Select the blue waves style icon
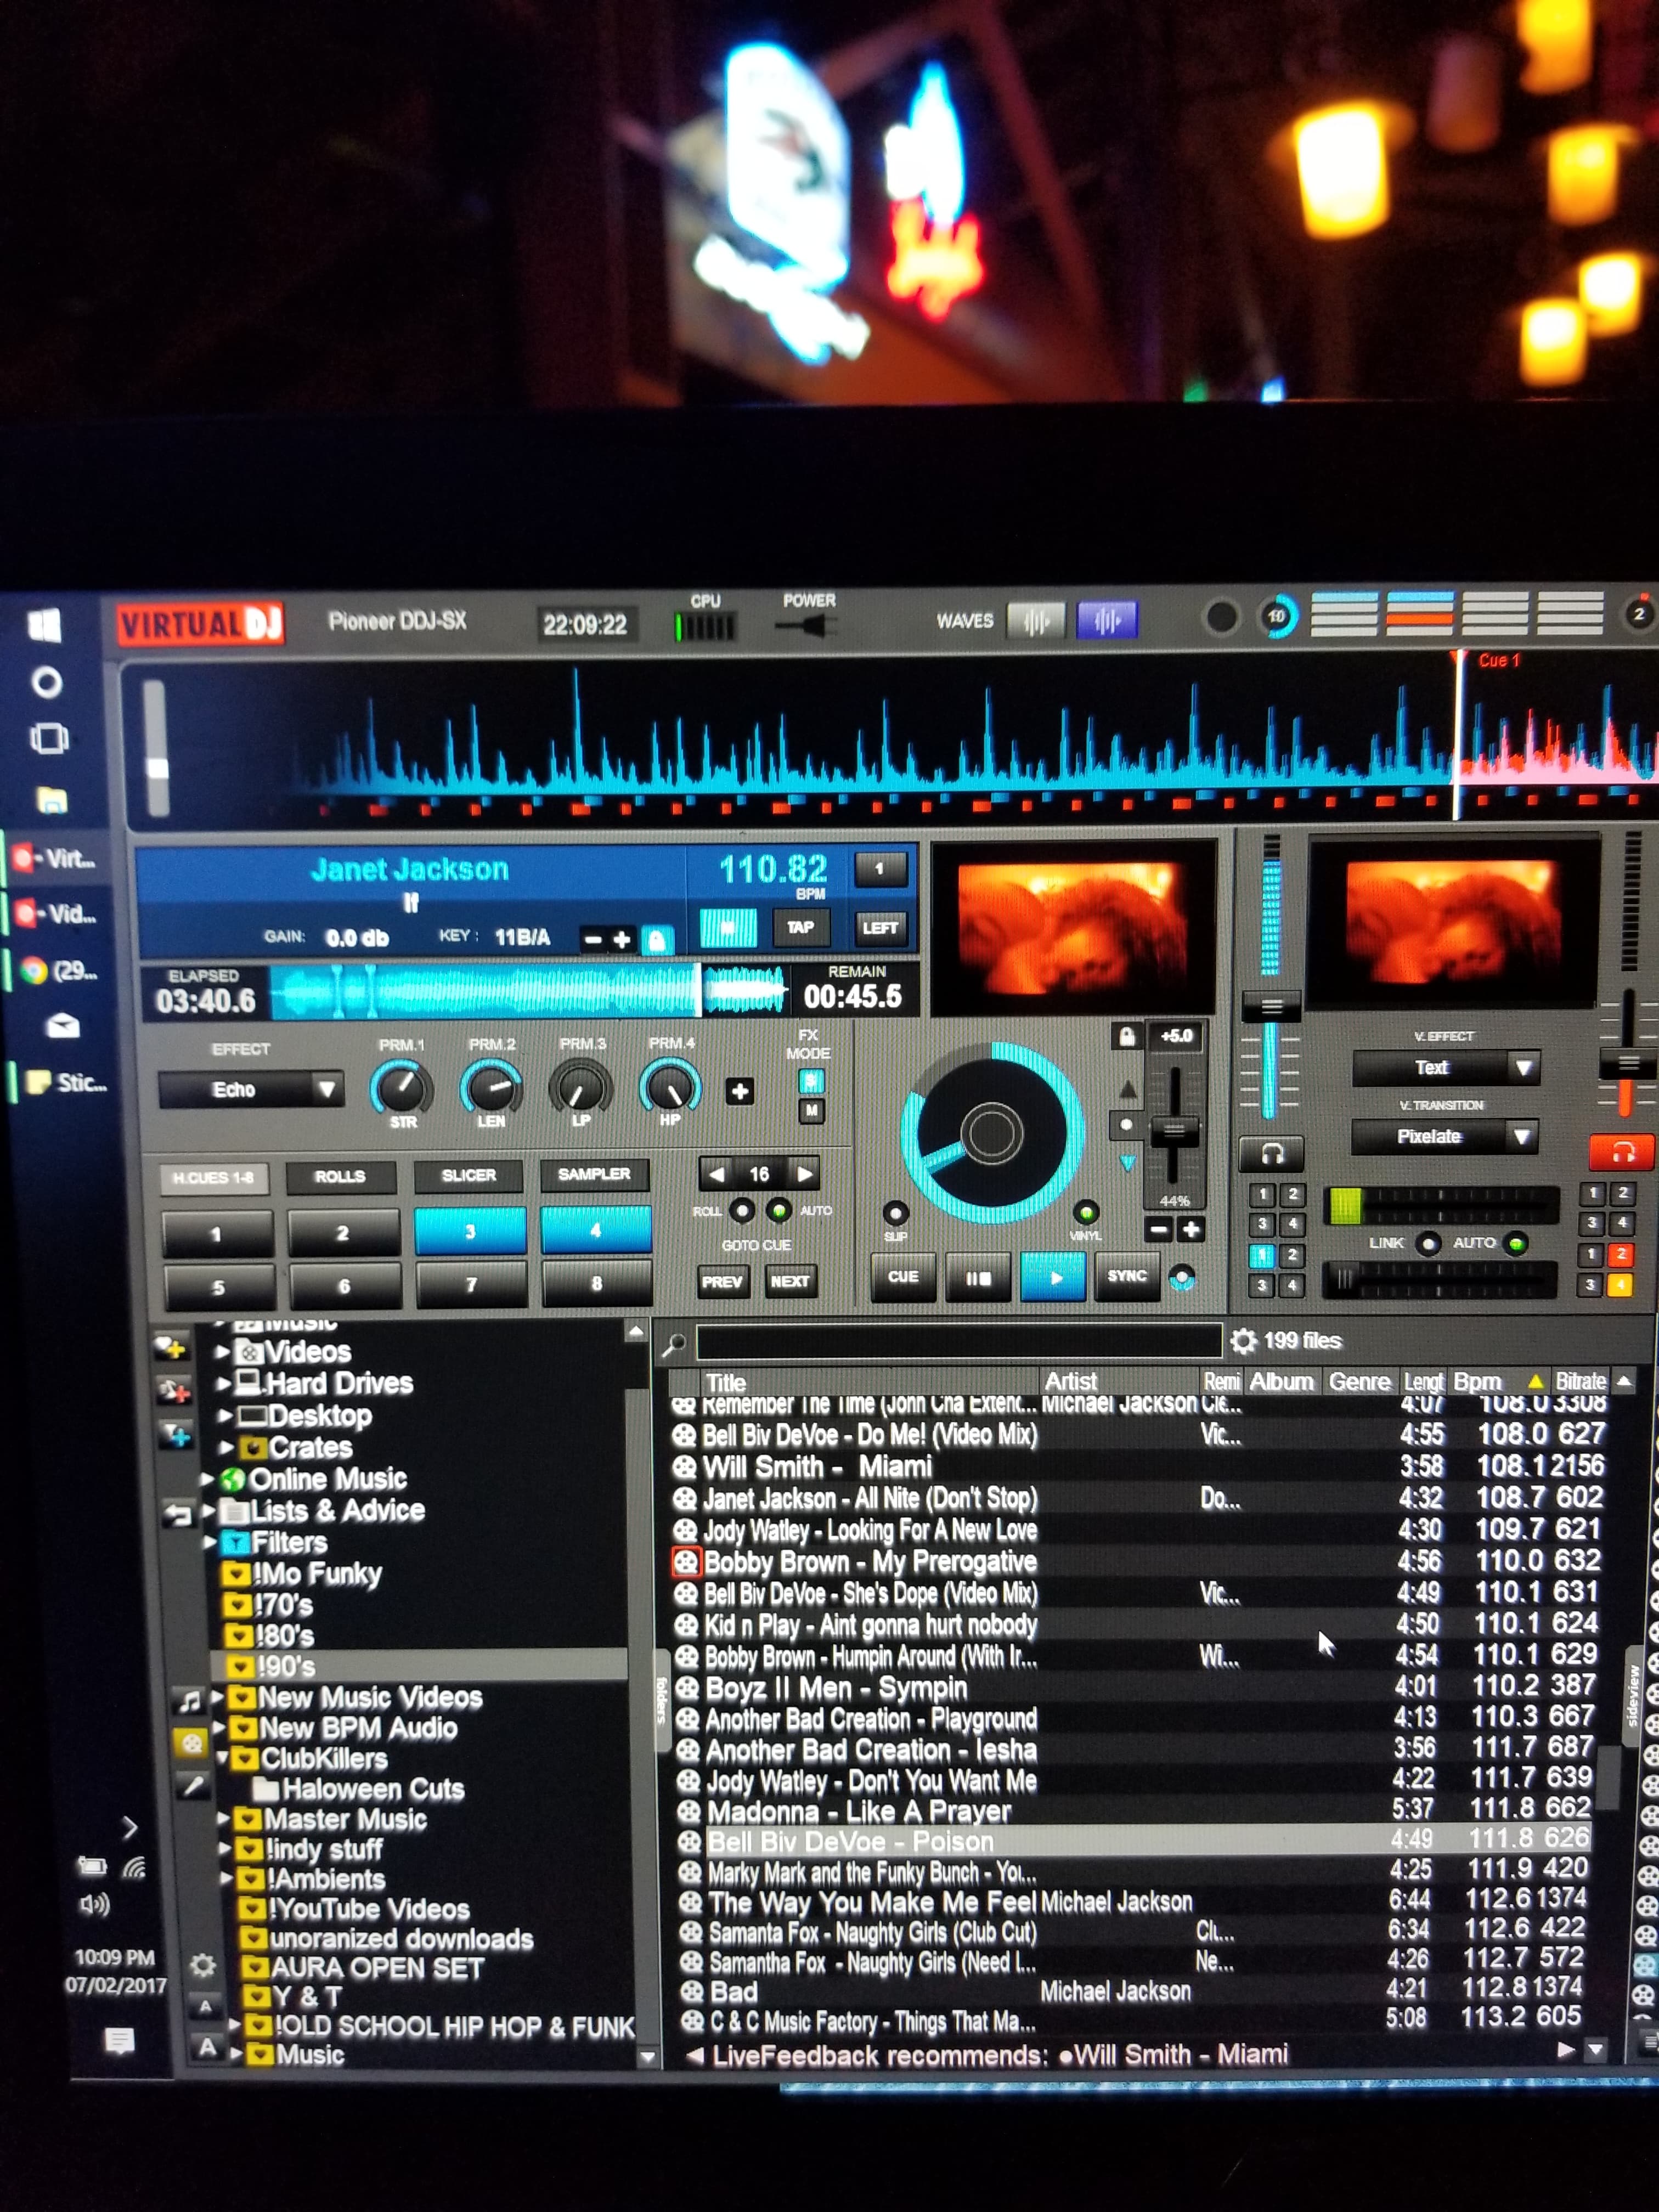 [x=1106, y=621]
